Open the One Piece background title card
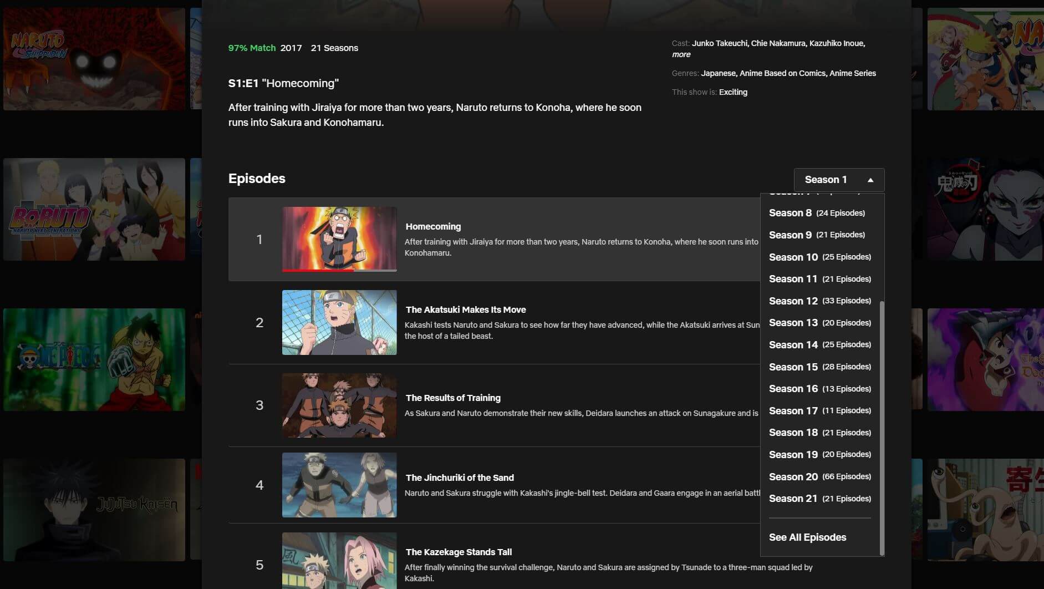Viewport: 1044px width, 589px height. pos(94,359)
